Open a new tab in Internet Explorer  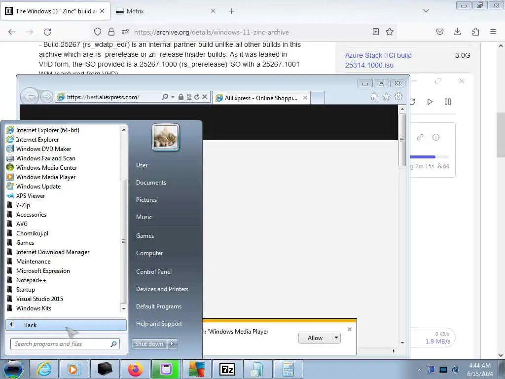pos(318,98)
